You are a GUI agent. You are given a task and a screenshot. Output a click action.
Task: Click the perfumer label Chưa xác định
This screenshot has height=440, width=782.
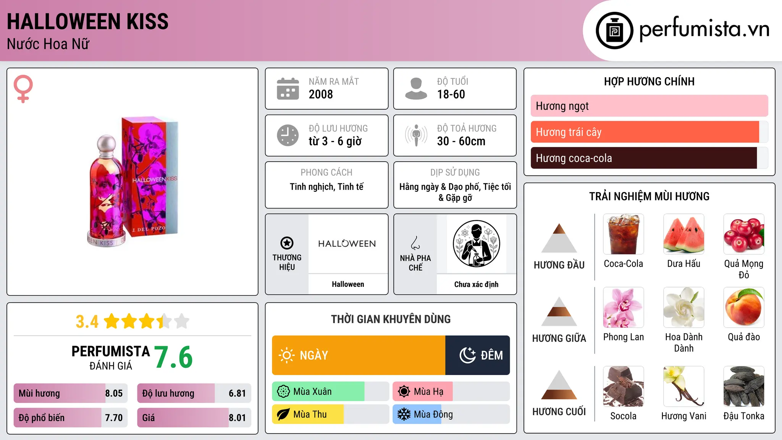click(x=476, y=284)
